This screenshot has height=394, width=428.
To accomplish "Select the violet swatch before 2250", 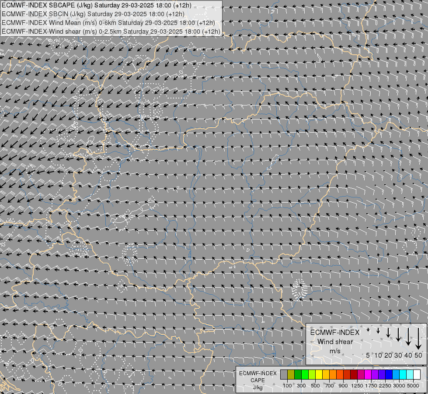I will [382, 374].
